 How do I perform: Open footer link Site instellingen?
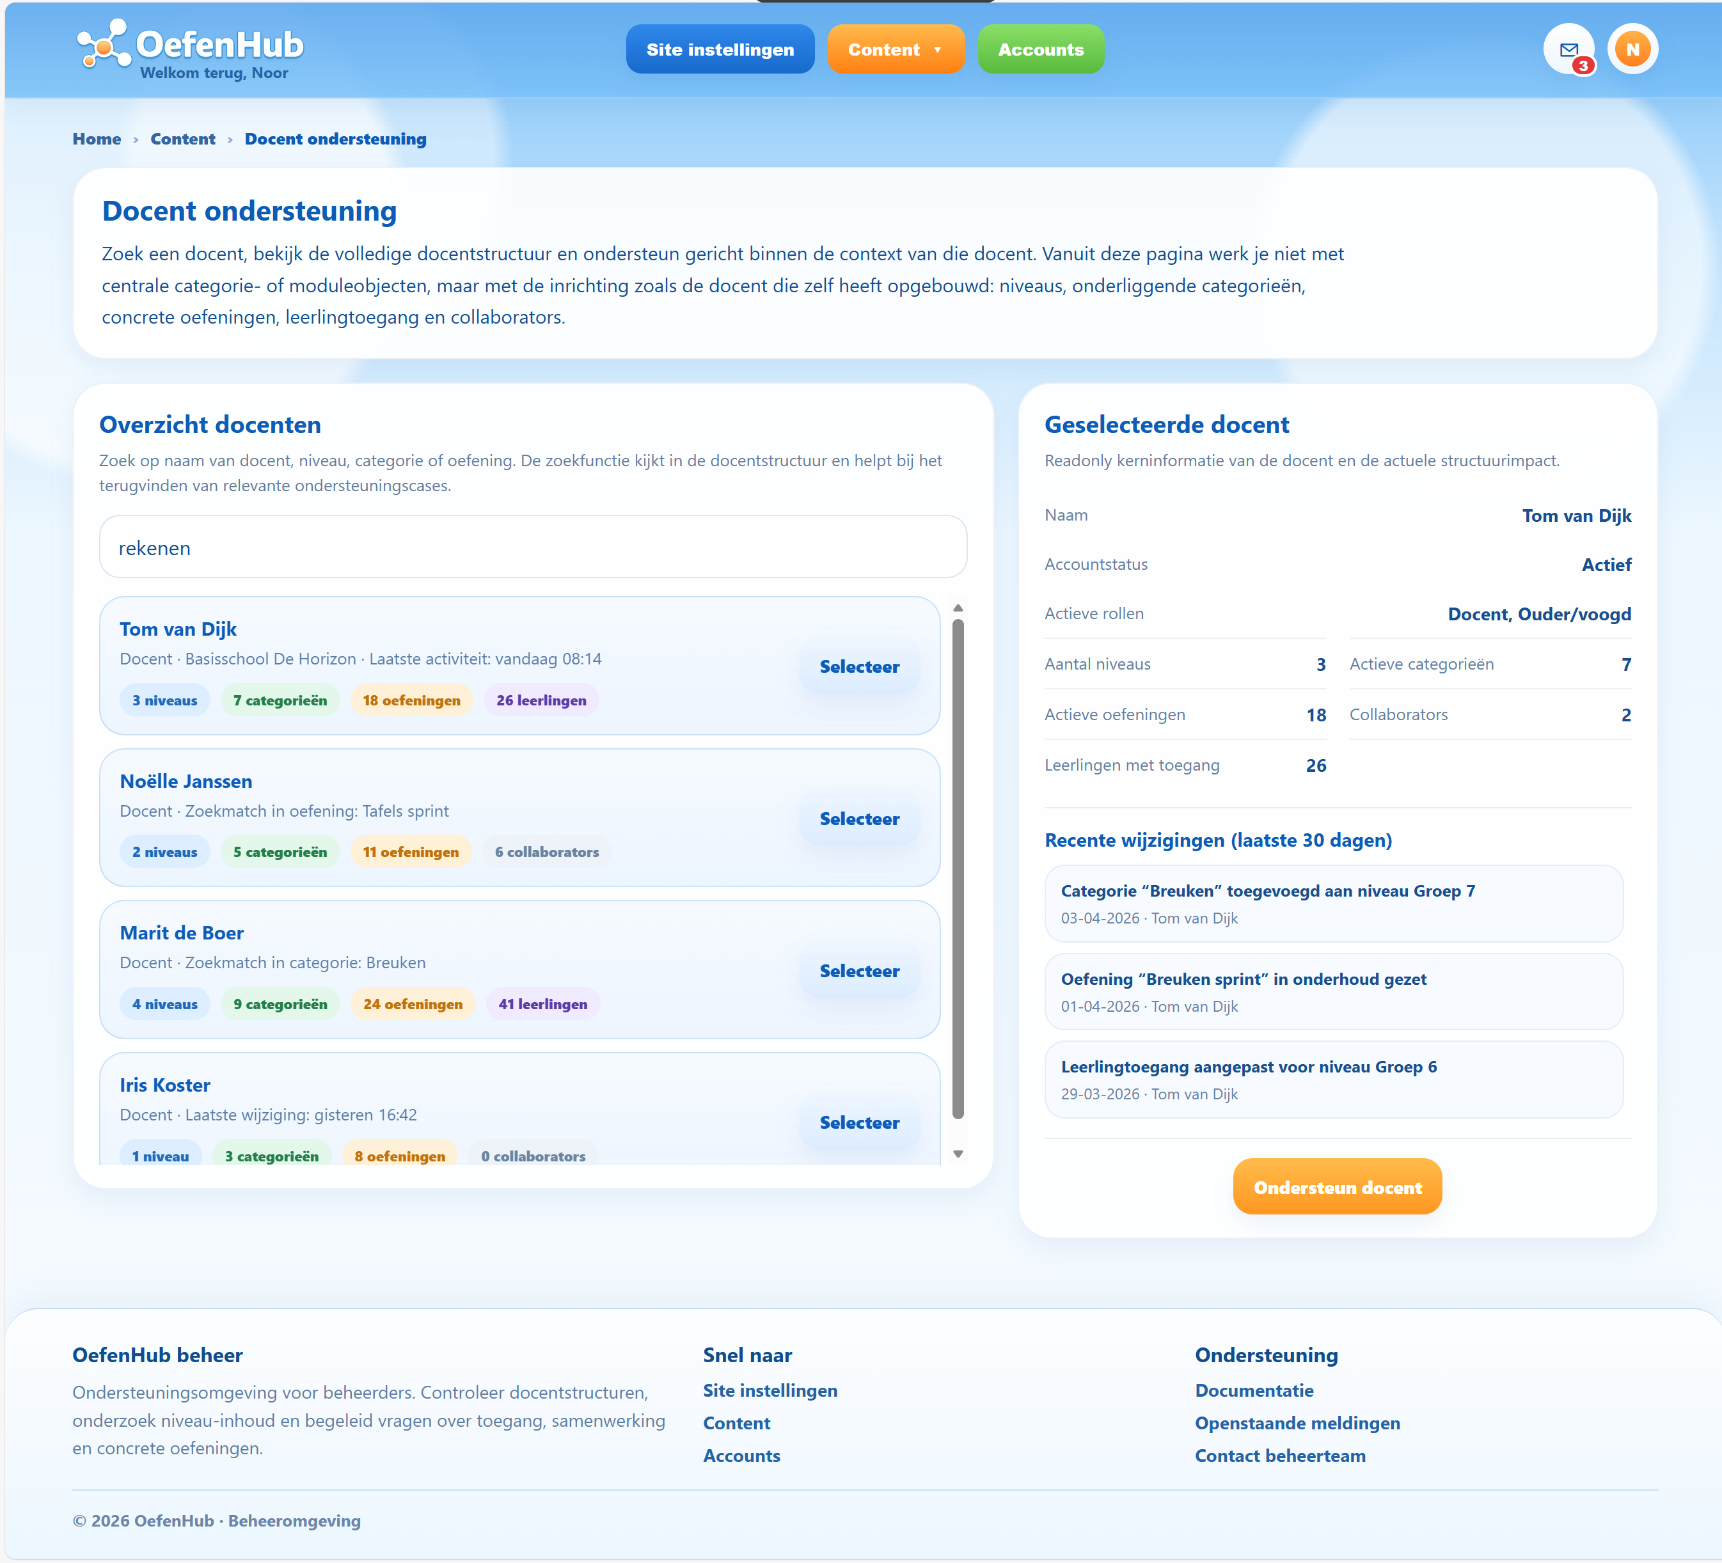click(x=770, y=1390)
